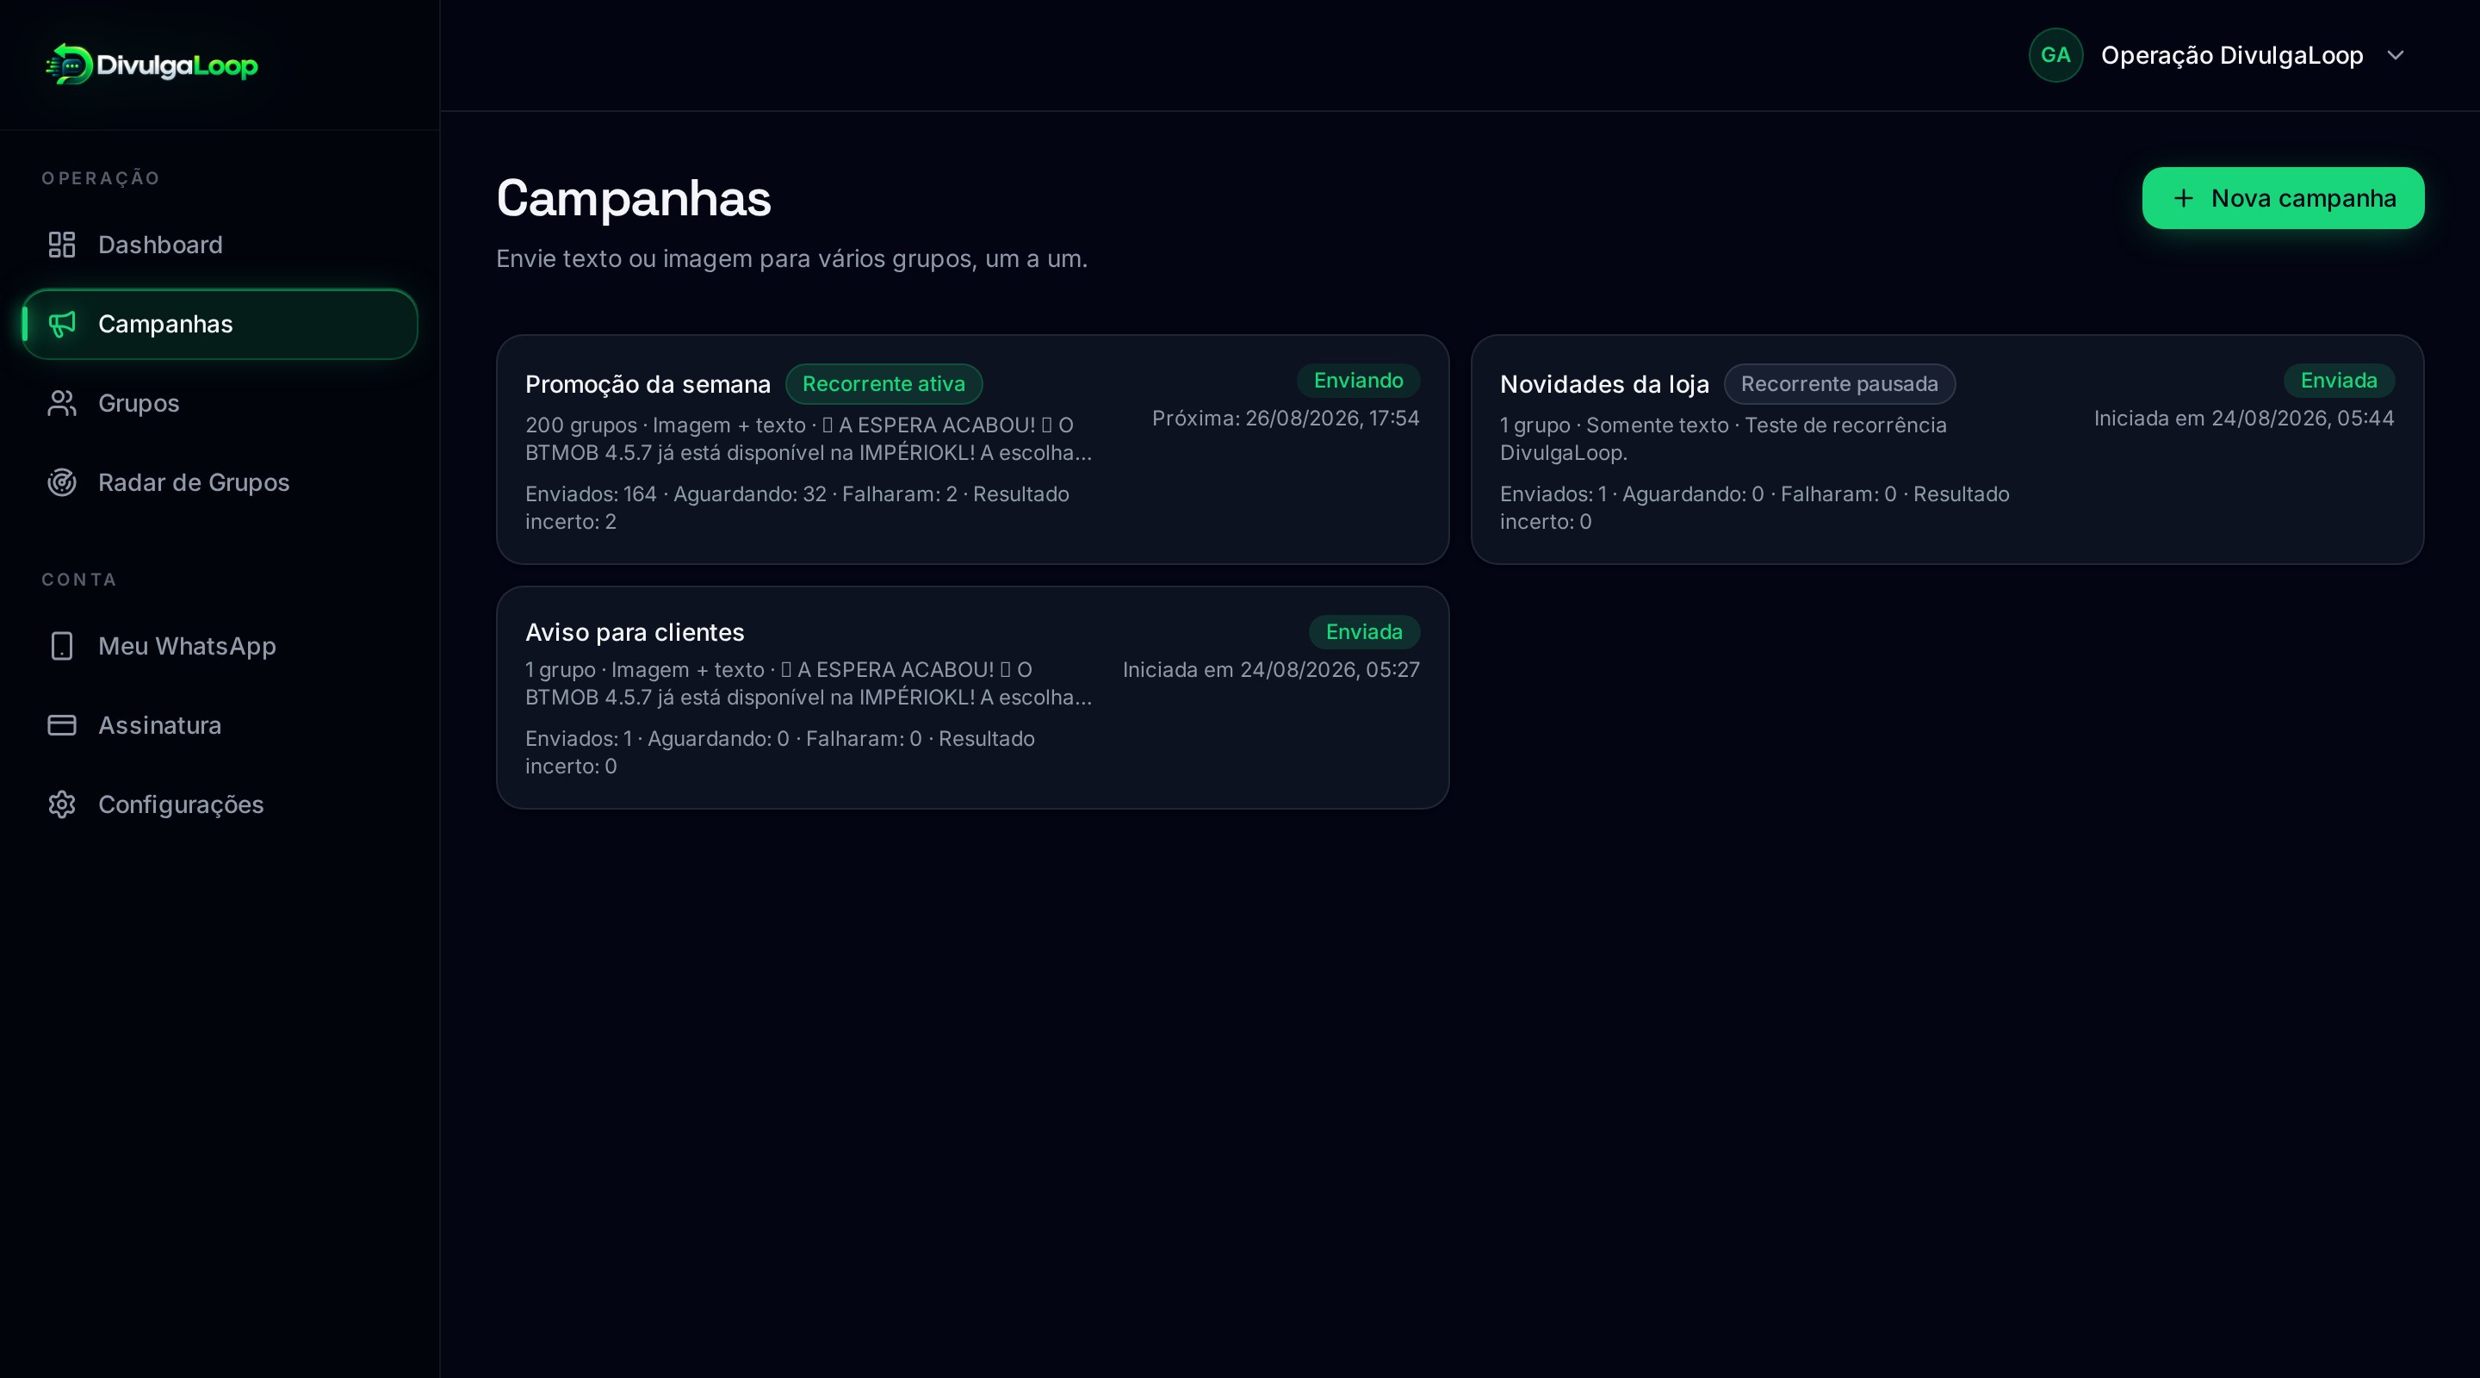The image size is (2480, 1378).
Task: Go to the Assinatura page
Action: click(x=220, y=724)
